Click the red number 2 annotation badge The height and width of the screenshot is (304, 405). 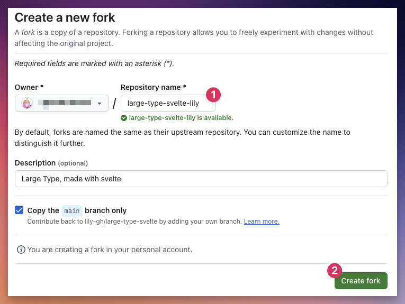coord(335,271)
